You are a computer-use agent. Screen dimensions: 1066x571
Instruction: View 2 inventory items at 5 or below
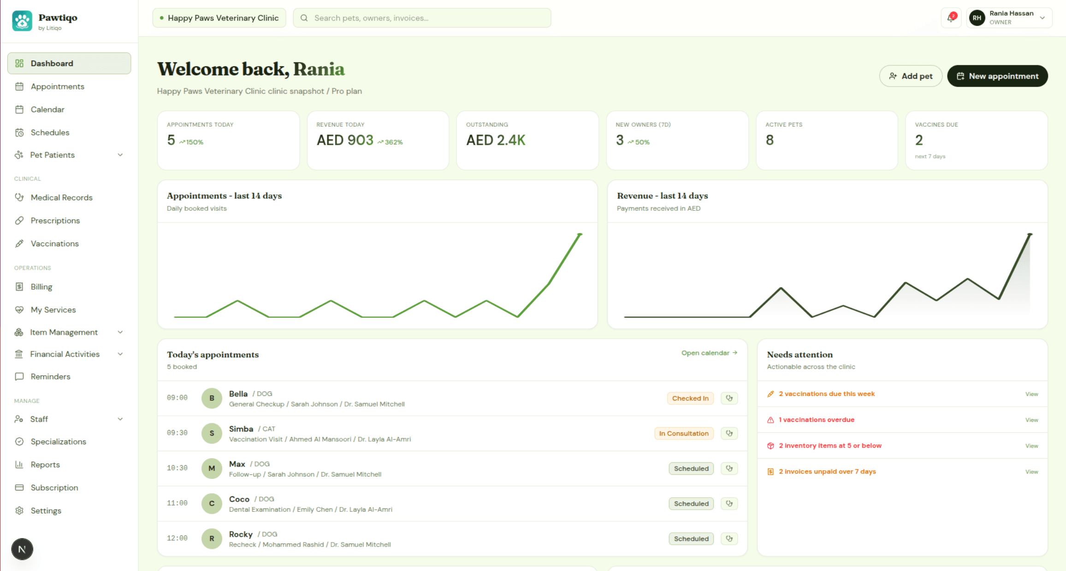tap(1031, 446)
